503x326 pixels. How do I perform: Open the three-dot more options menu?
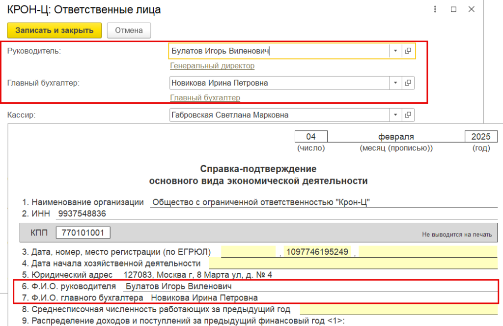point(435,9)
